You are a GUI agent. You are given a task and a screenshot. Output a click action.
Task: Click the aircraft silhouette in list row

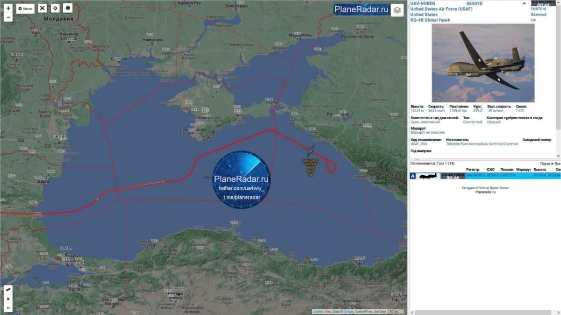pyautogui.click(x=429, y=176)
